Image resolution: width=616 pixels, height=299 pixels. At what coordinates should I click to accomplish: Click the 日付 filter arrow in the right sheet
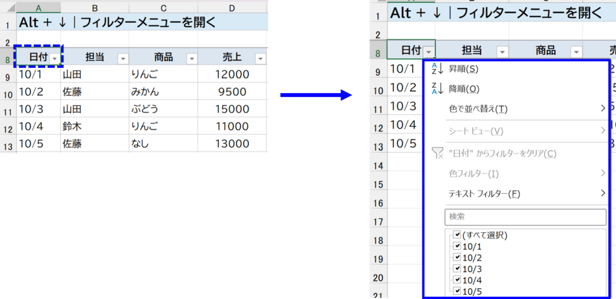(x=428, y=52)
